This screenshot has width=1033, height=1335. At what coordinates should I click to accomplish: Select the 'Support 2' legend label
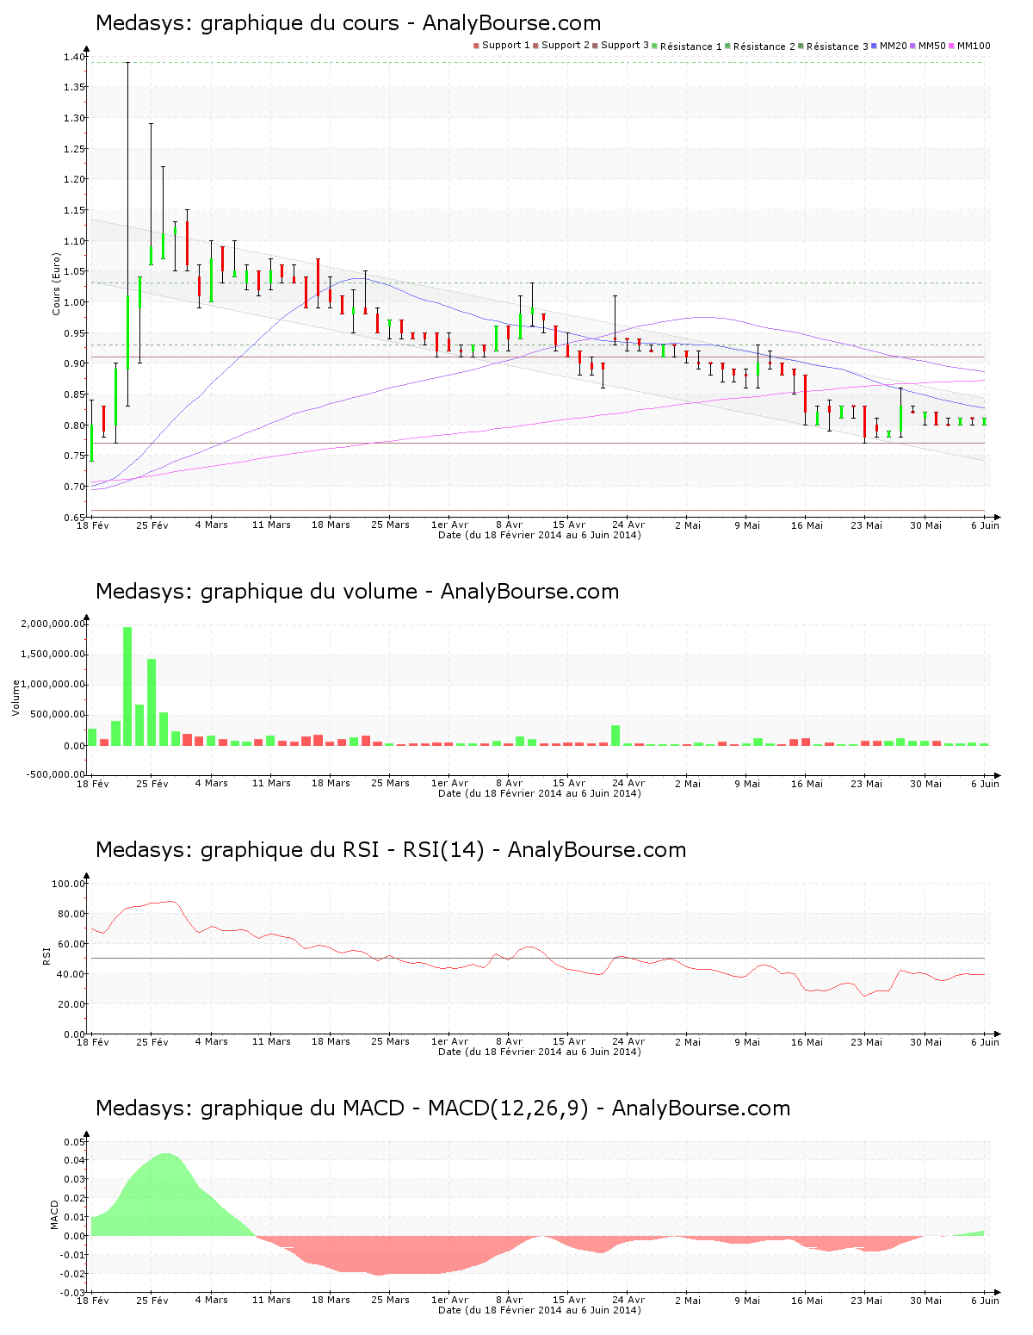coord(566,46)
